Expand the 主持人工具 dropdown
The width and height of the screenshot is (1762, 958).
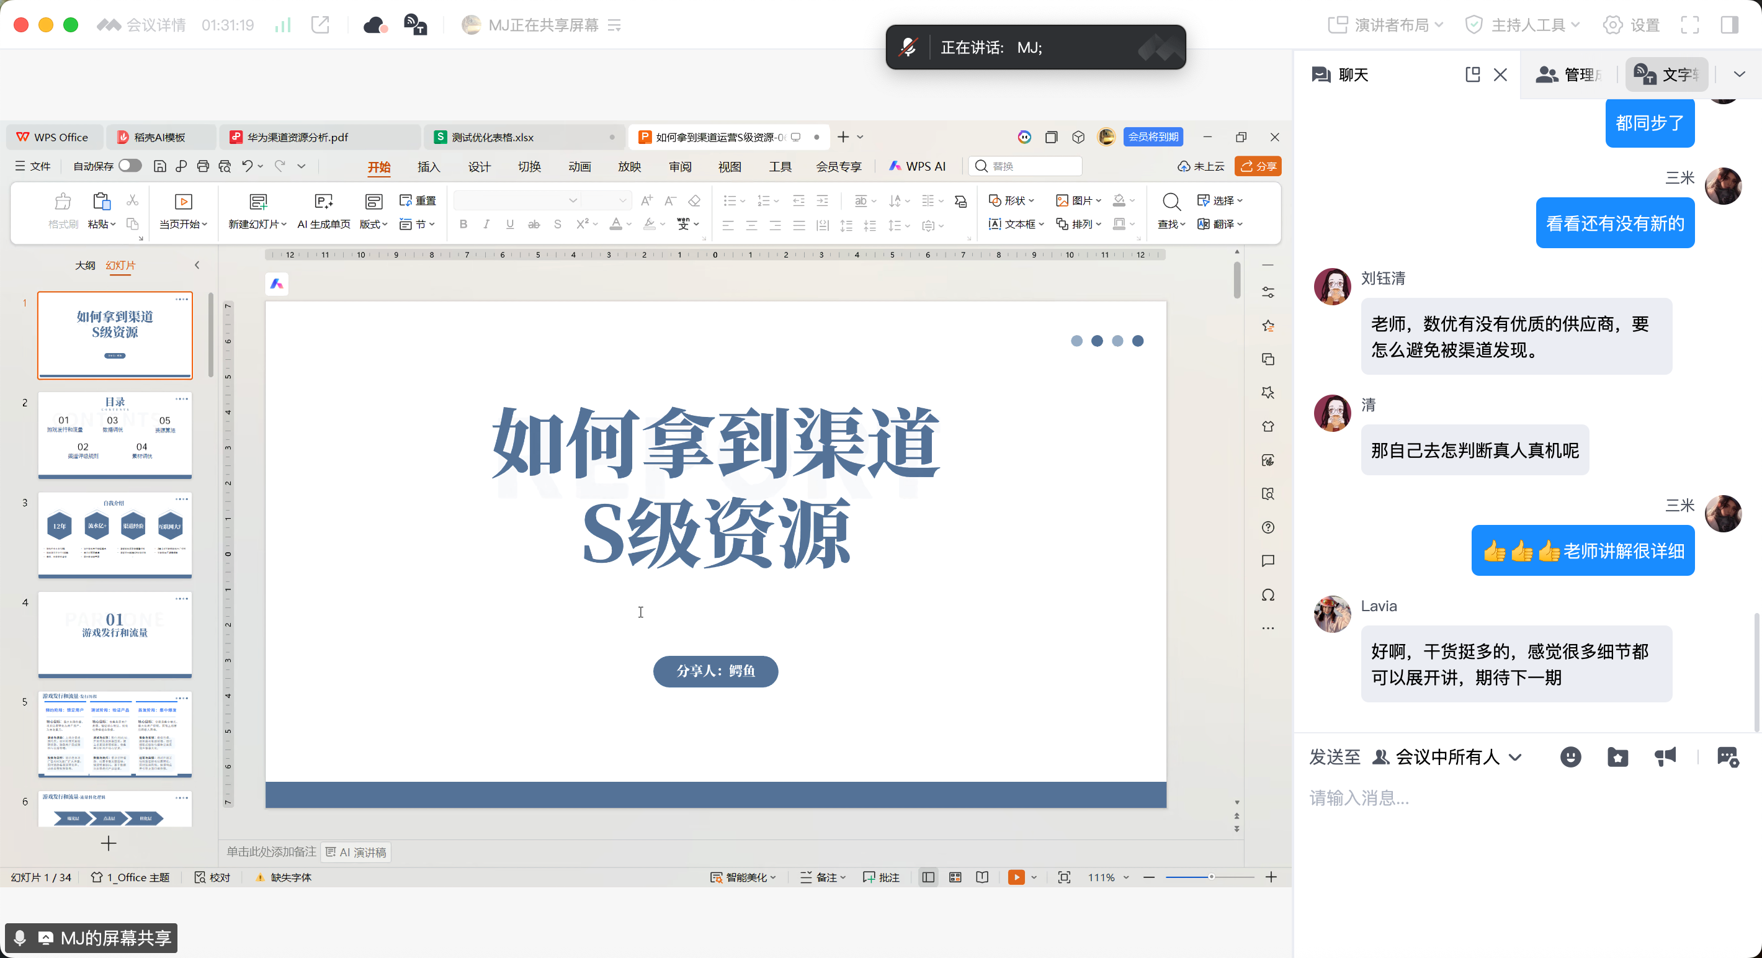coord(1523,25)
